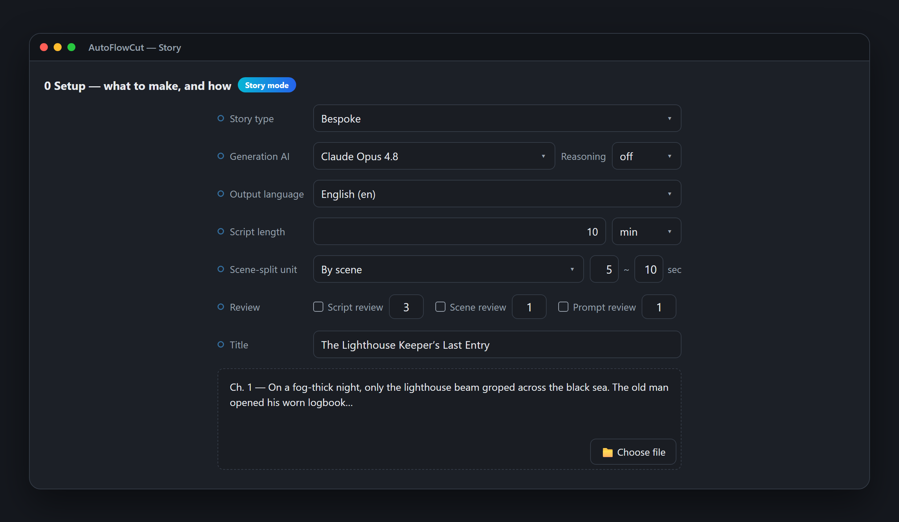899x522 pixels.
Task: Click the red close window button
Action: pyautogui.click(x=44, y=47)
